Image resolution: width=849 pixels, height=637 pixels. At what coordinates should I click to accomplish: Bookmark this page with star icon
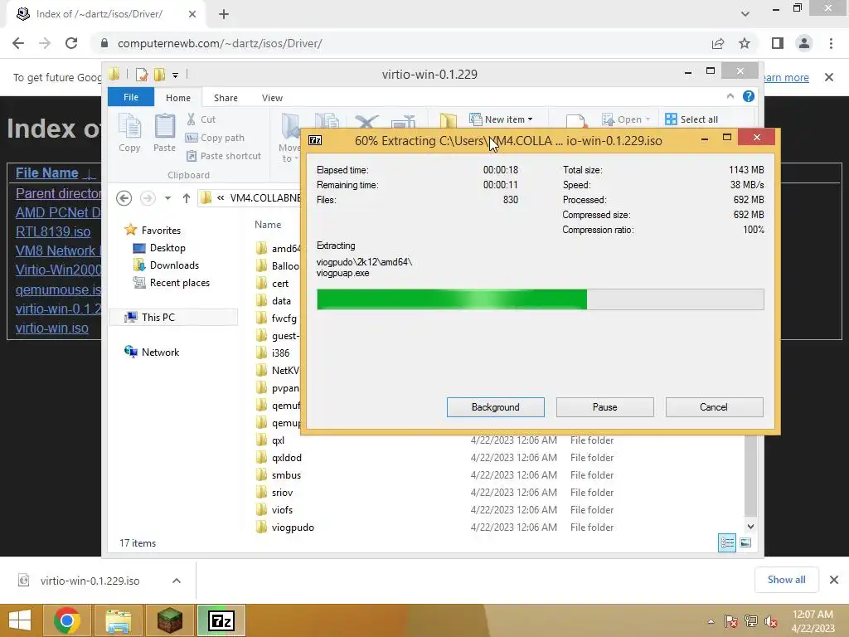(745, 43)
